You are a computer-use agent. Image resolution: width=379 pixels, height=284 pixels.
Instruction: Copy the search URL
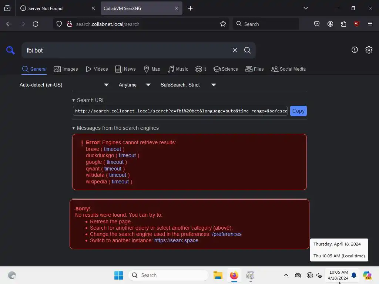click(298, 111)
